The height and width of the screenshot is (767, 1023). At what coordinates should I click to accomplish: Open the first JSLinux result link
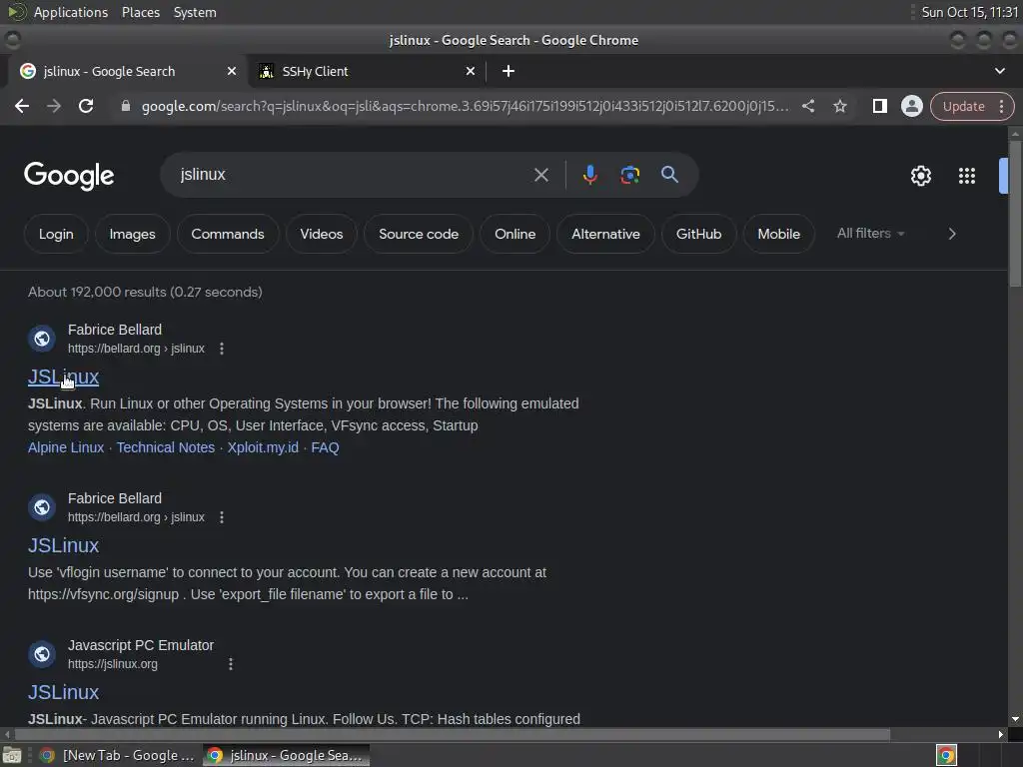tap(63, 377)
